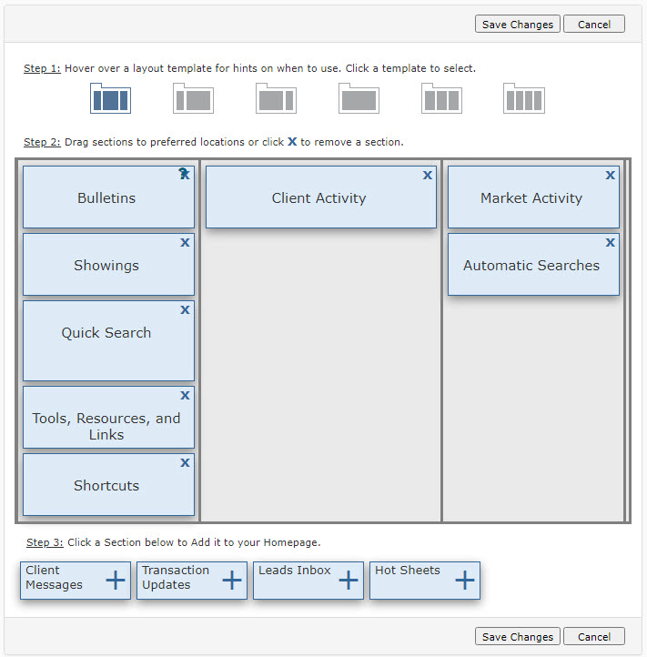647x657 pixels.
Task: Select the highlighted narrow-wide-narrow layout template
Action: [x=110, y=98]
